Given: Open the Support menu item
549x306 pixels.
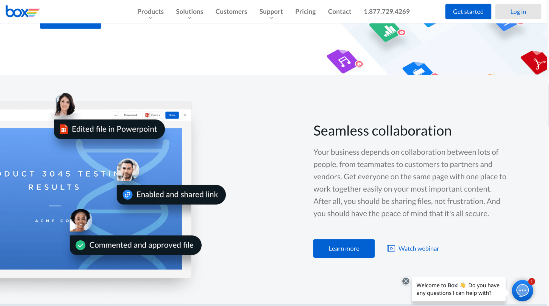Looking at the screenshot, I should coord(271,11).
